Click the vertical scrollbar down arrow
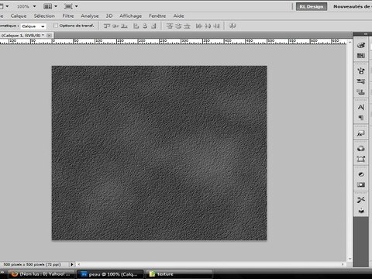This screenshot has height=279, width=372. click(350, 259)
